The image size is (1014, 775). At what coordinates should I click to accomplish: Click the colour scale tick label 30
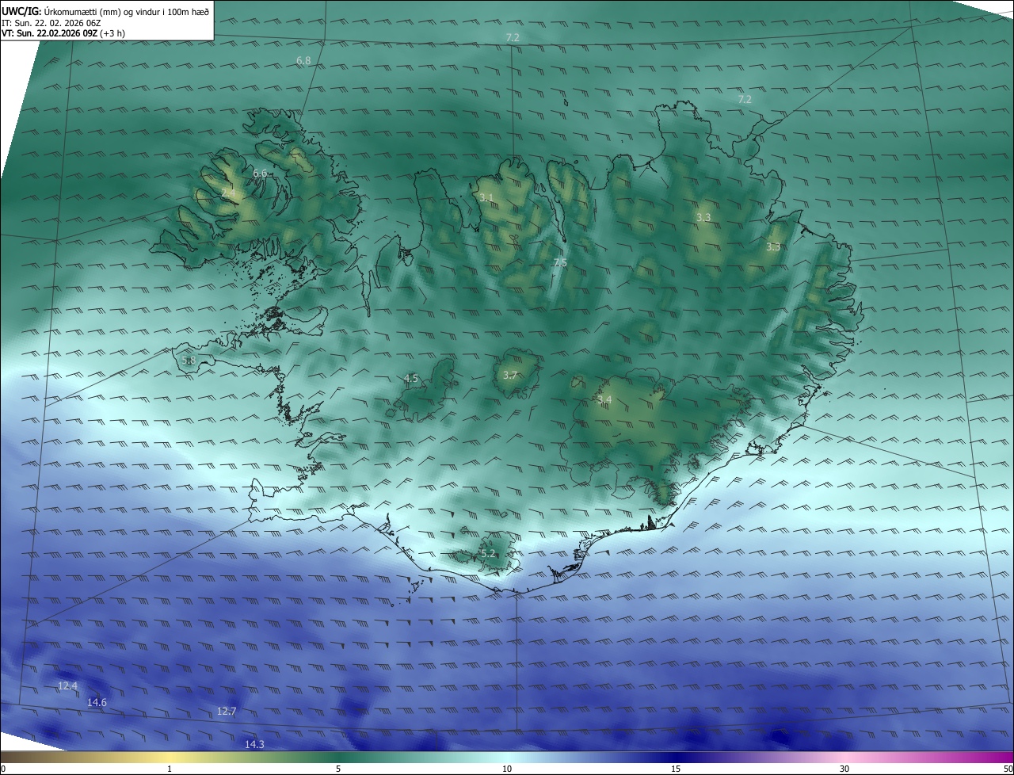[x=844, y=769]
